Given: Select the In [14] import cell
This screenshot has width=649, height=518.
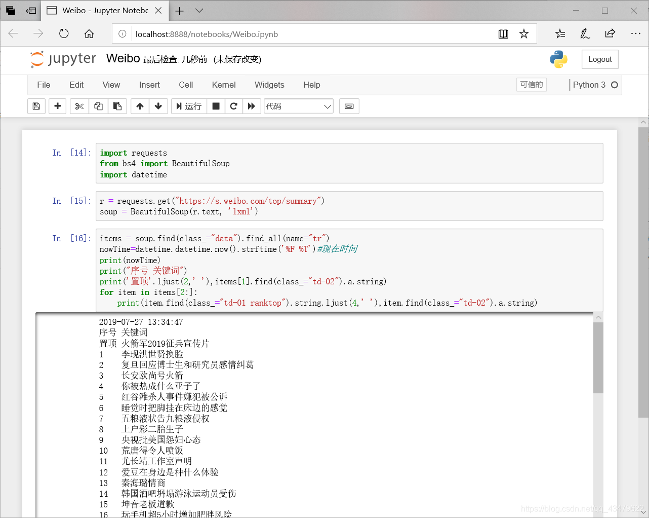Looking at the screenshot, I should (349, 163).
